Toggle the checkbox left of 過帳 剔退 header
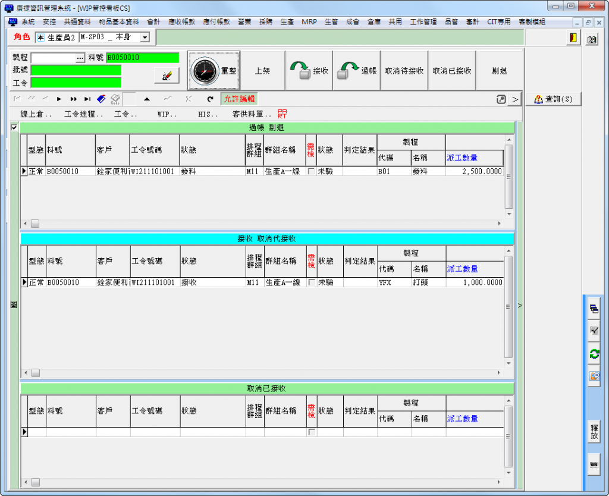This screenshot has width=609, height=496. point(15,127)
